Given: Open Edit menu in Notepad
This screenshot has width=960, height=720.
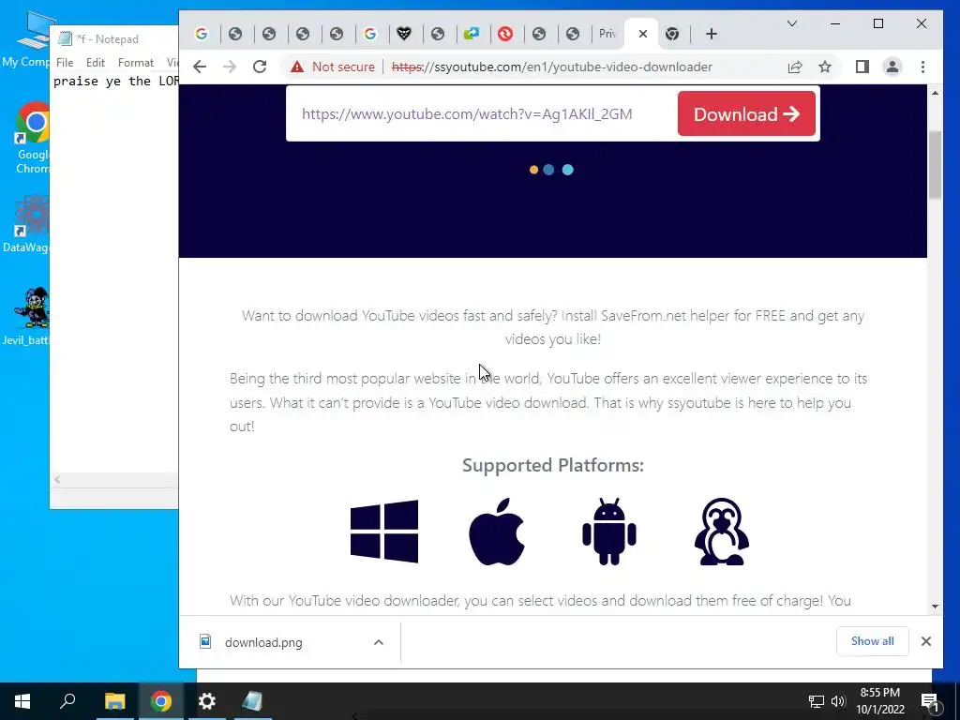Looking at the screenshot, I should click(x=96, y=63).
